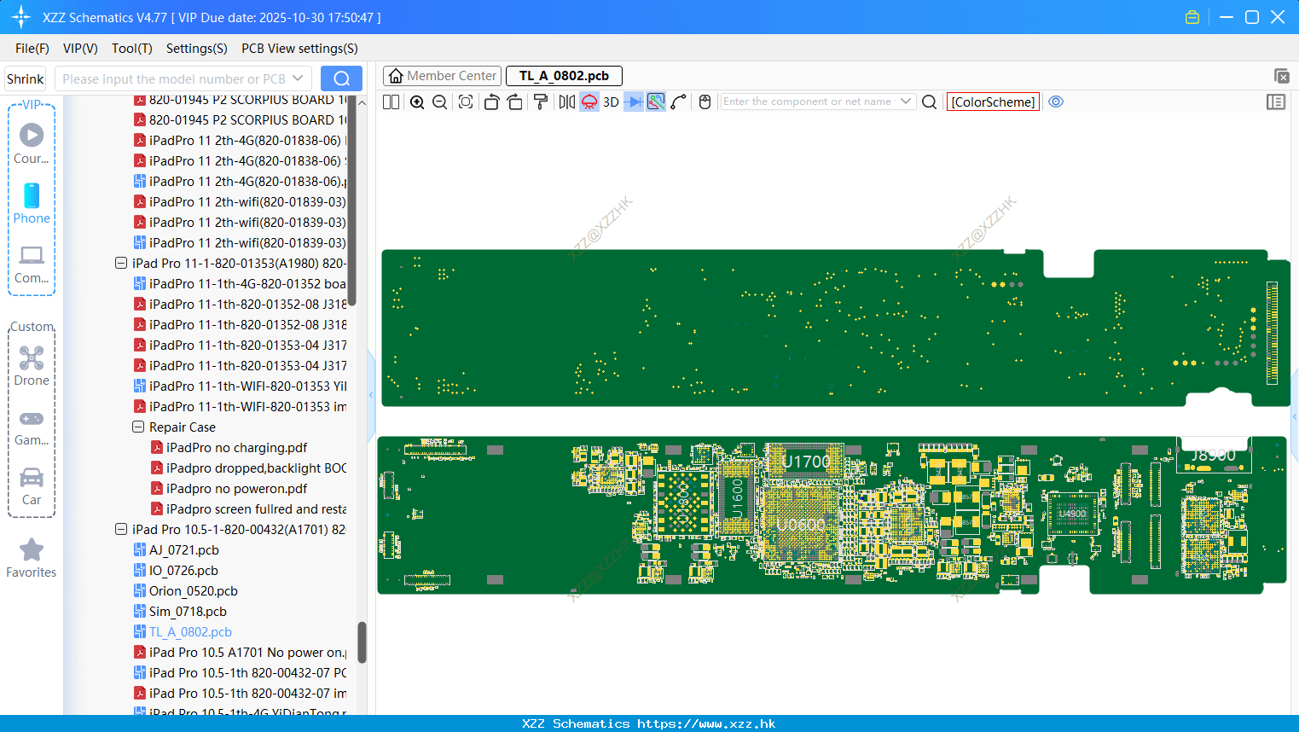The width and height of the screenshot is (1299, 732).
Task: Select U0600 chip on the board
Action: click(800, 525)
